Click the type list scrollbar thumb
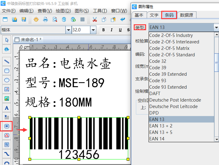The width and height of the screenshot is (219, 165). (217, 62)
